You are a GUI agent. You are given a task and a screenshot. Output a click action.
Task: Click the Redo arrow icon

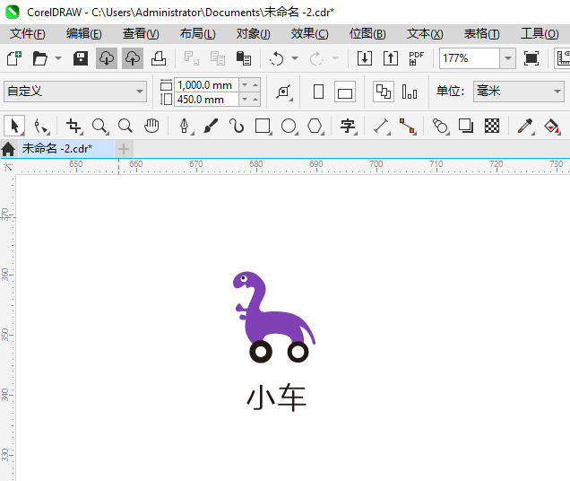click(316, 58)
